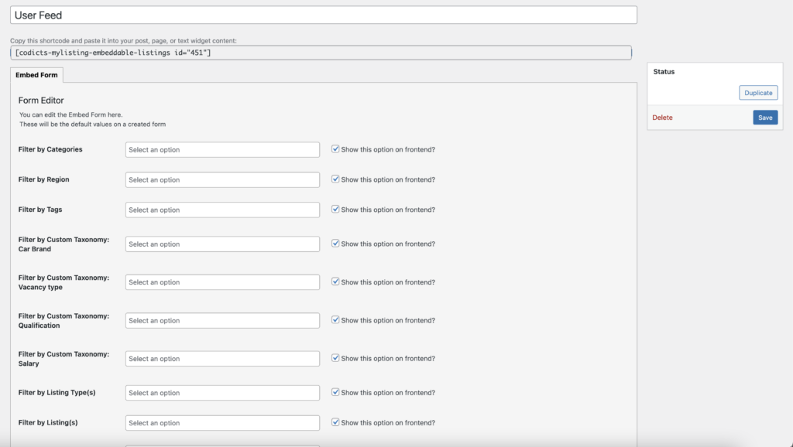Toggle frontend checkbox for Filter by Region
The image size is (793, 447).
click(x=335, y=179)
